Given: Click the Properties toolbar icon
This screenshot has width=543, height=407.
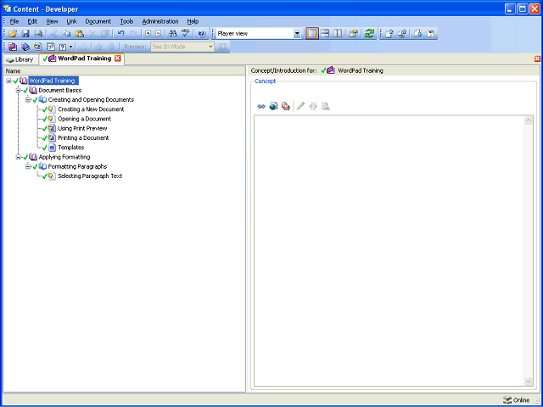Looking at the screenshot, I should [353, 34].
